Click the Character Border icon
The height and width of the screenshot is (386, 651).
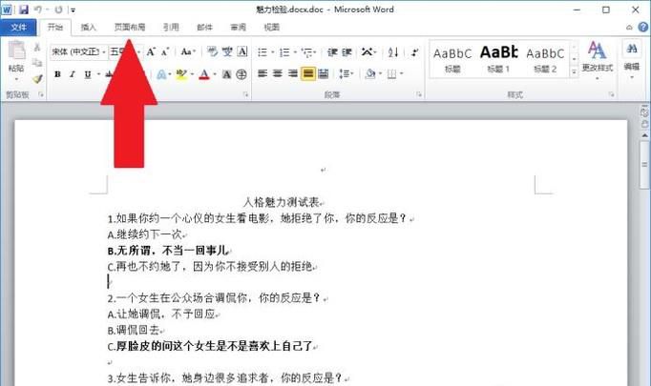tap(242, 51)
